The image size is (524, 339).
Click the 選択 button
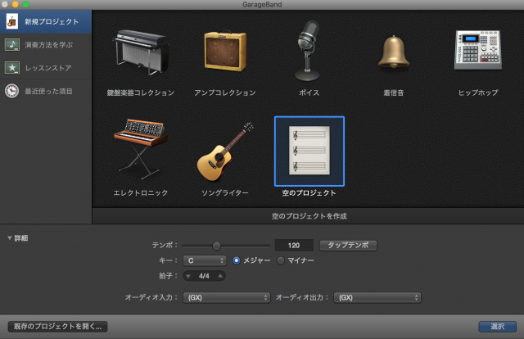[497, 326]
